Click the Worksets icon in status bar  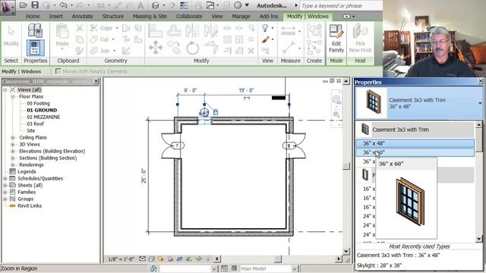(x=153, y=268)
